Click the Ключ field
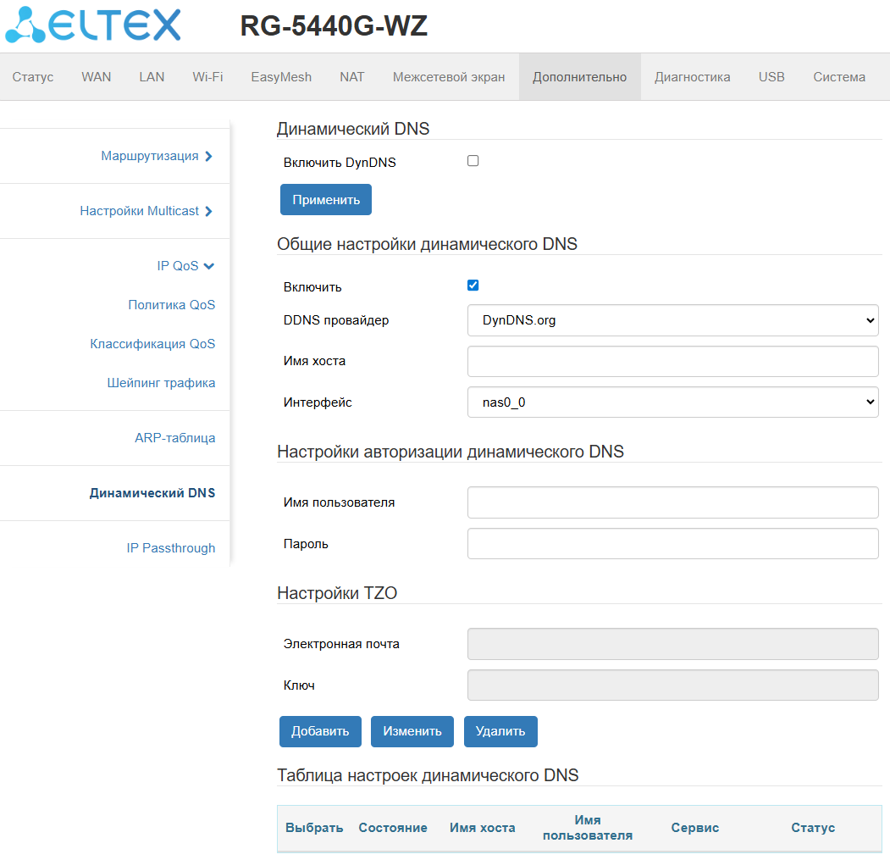 point(672,685)
